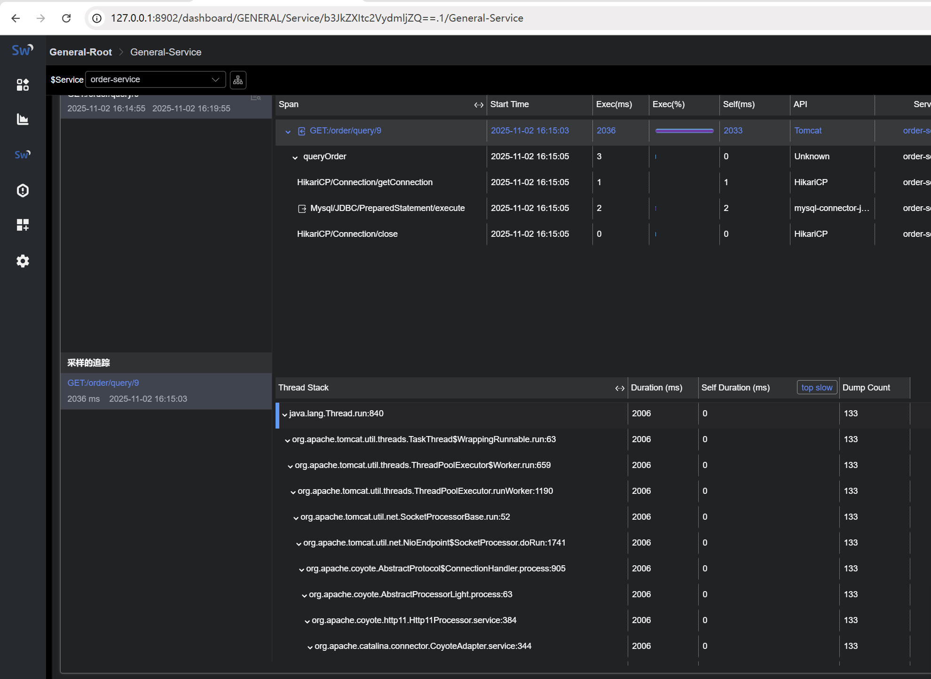Open the dashboard widgets sidebar icon
The height and width of the screenshot is (679, 931).
23,85
